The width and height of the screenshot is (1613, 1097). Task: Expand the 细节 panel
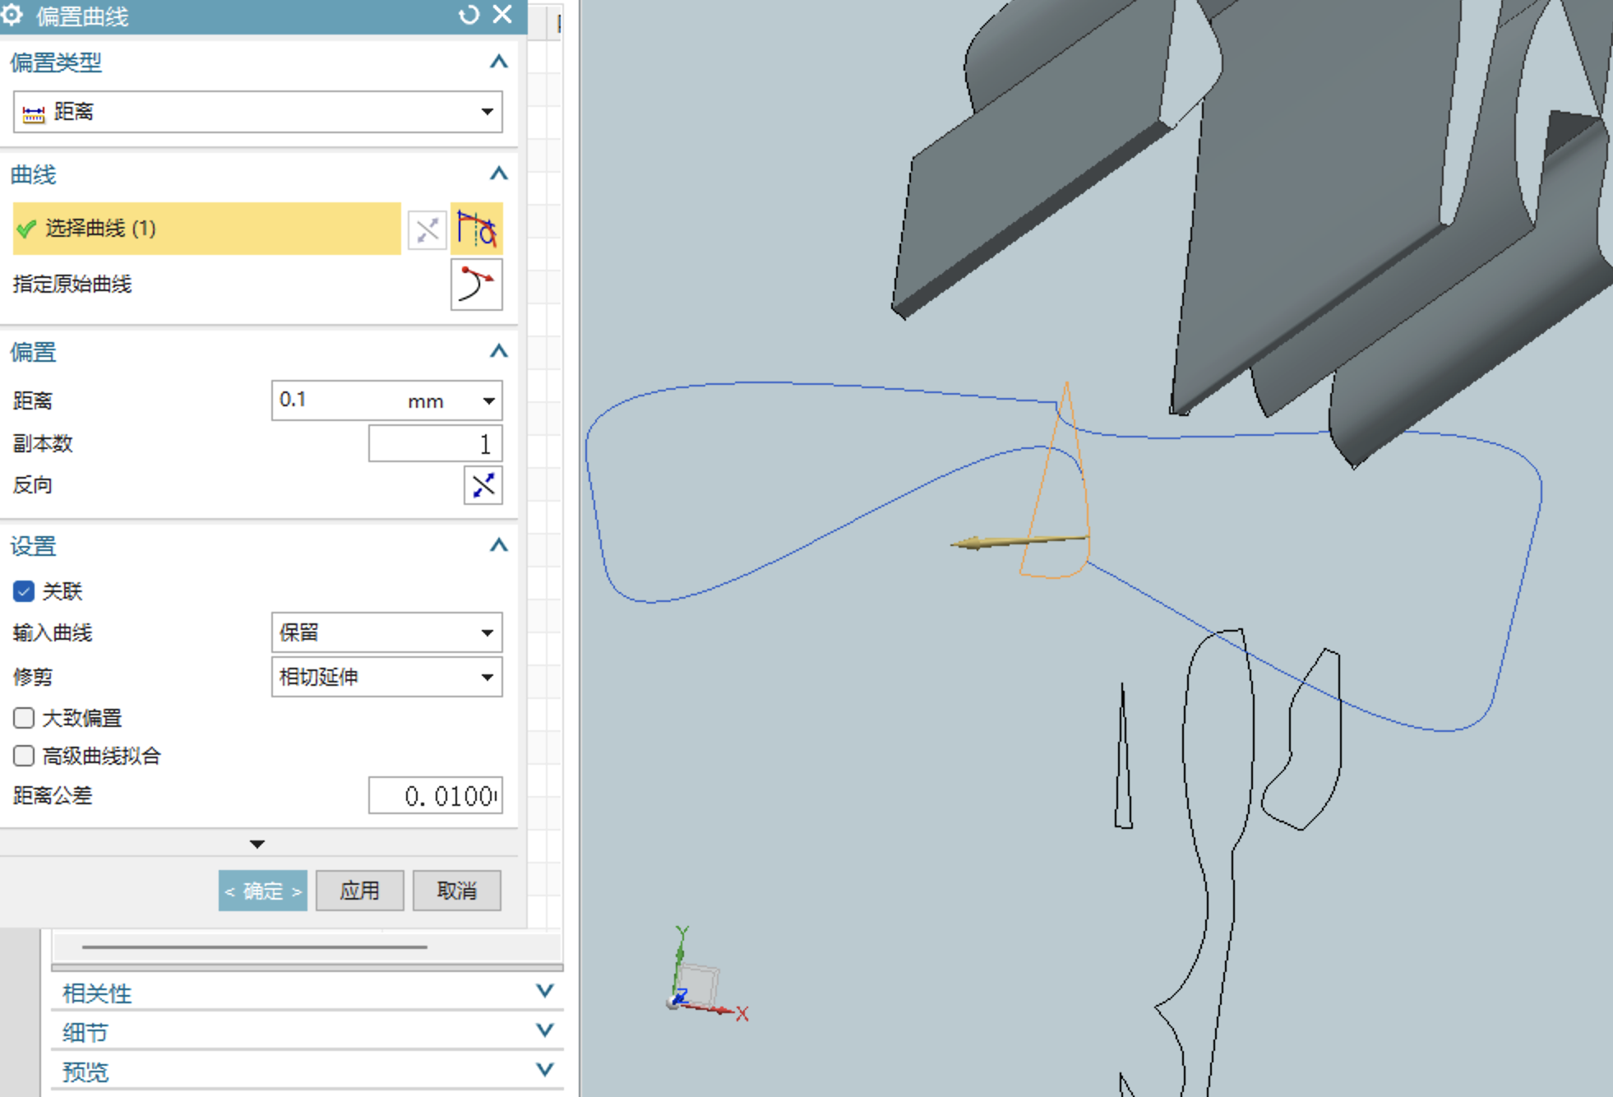[x=544, y=1030]
